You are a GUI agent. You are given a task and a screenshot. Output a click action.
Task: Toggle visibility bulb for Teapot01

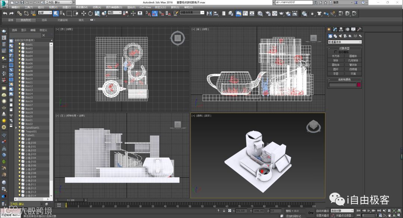(19, 131)
